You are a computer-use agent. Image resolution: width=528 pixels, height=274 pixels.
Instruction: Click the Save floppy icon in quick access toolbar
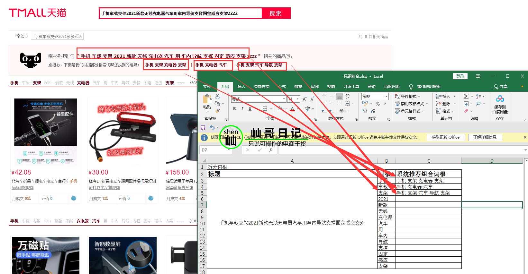[x=203, y=128]
